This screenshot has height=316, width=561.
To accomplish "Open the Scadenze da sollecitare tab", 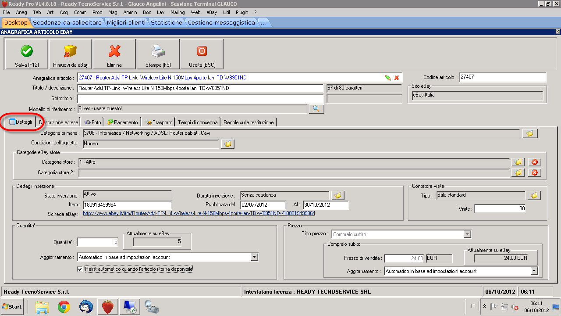I will tap(67, 22).
